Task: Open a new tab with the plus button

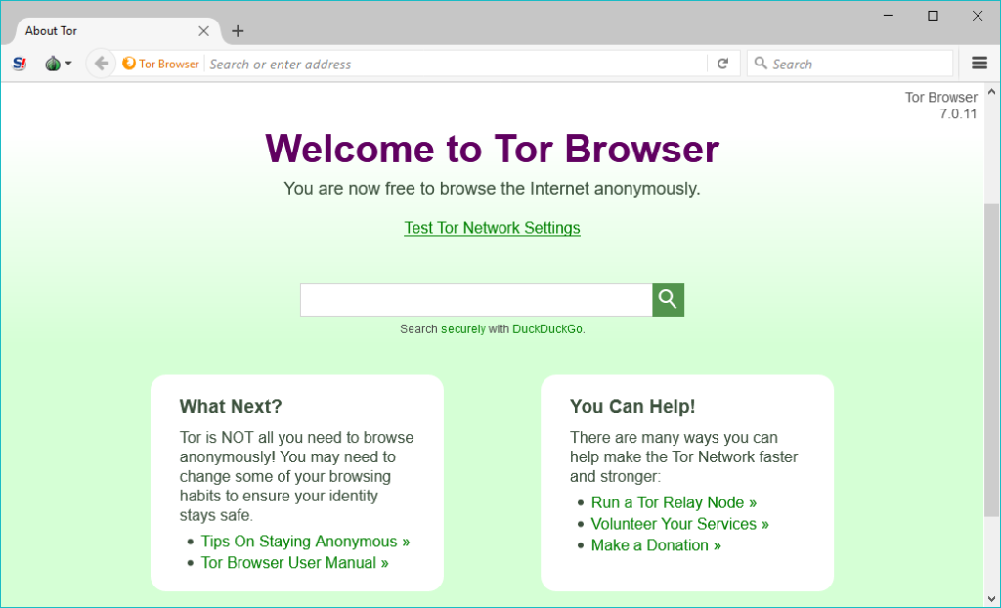Action: click(238, 30)
